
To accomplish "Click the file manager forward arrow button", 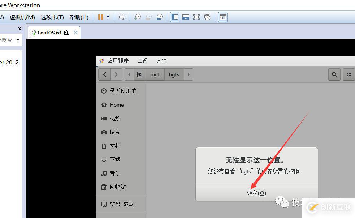I will [x=116, y=74].
